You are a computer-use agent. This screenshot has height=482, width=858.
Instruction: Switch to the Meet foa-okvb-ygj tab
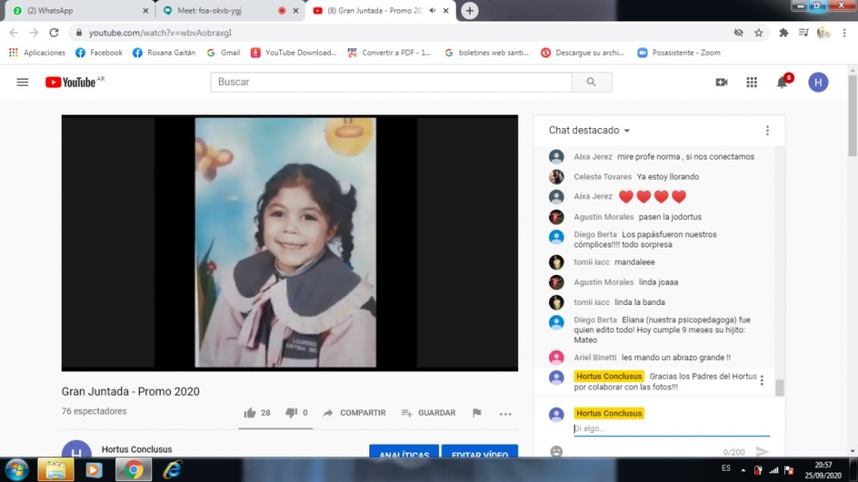coord(228,10)
